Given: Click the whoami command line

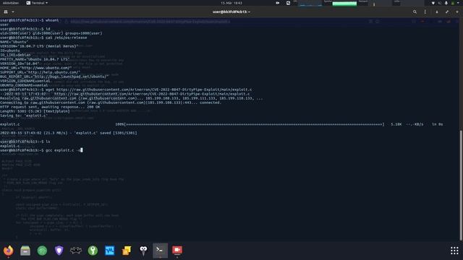Looking at the screenshot, I should [x=30, y=20].
